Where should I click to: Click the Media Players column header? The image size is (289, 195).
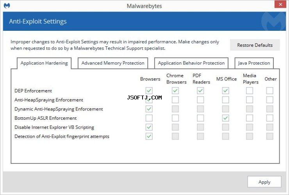(250, 79)
